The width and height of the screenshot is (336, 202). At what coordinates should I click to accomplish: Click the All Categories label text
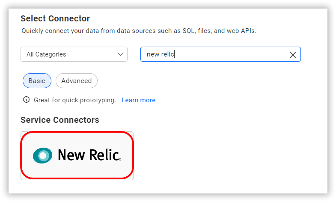click(46, 54)
